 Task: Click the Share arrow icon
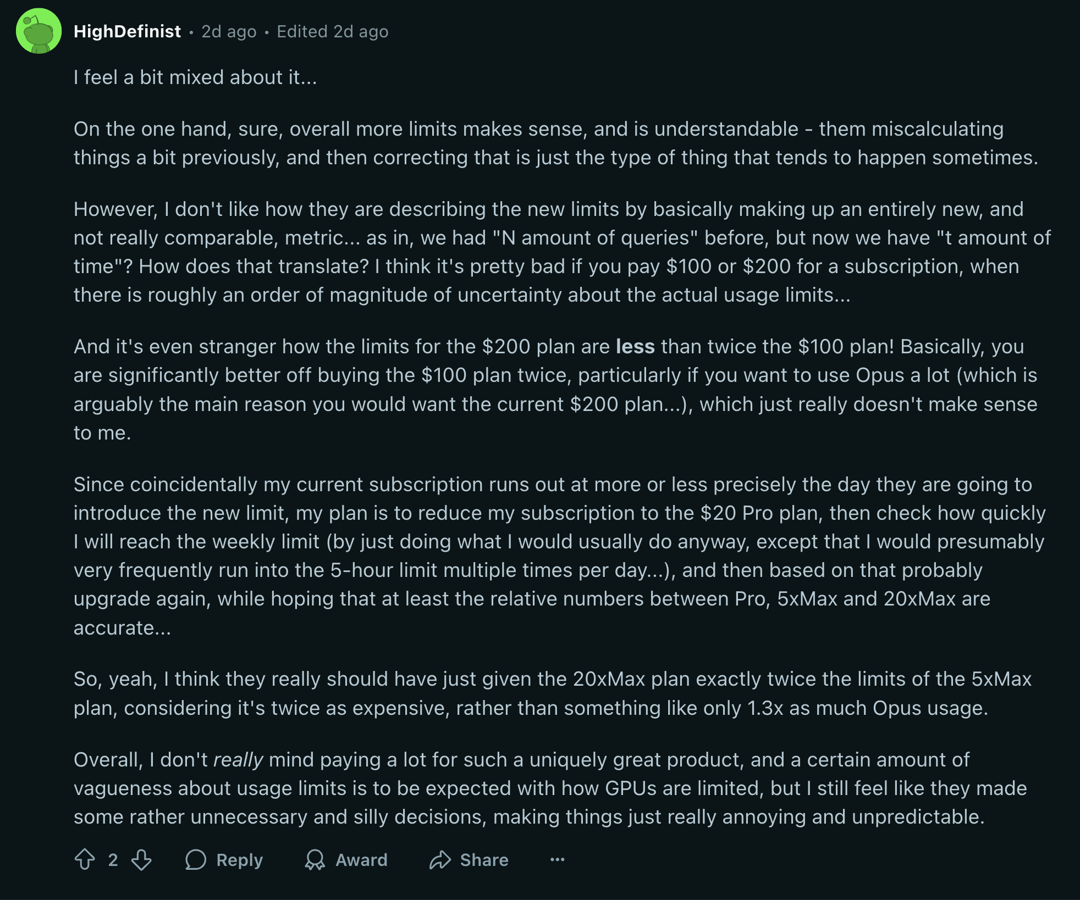pos(440,859)
